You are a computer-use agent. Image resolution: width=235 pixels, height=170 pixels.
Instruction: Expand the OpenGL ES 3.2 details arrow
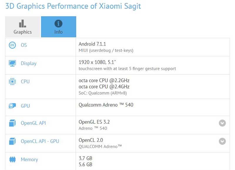tap(222, 123)
